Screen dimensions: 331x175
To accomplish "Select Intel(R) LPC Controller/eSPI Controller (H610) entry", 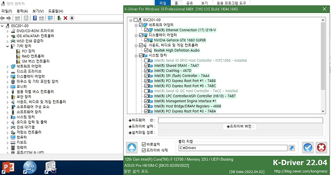I will click(195, 96).
